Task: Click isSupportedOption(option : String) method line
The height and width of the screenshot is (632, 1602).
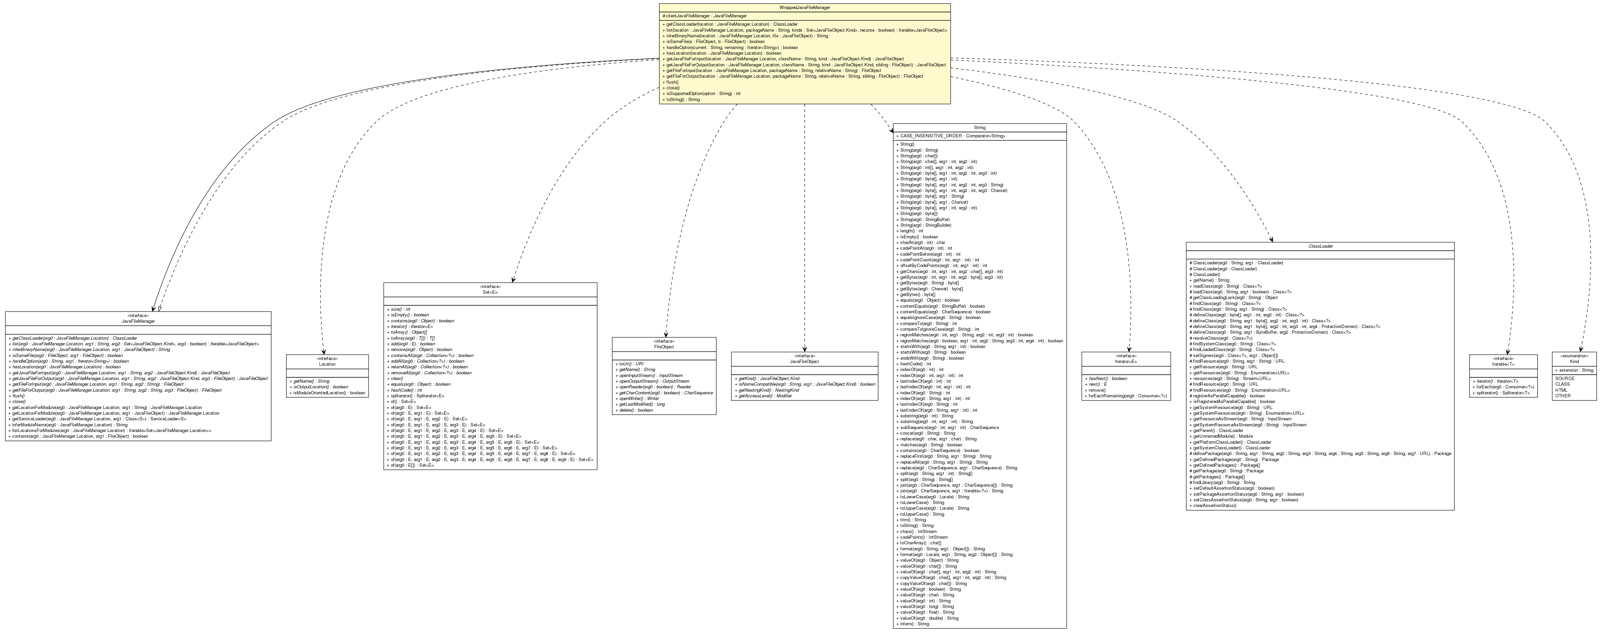Action: (702, 94)
